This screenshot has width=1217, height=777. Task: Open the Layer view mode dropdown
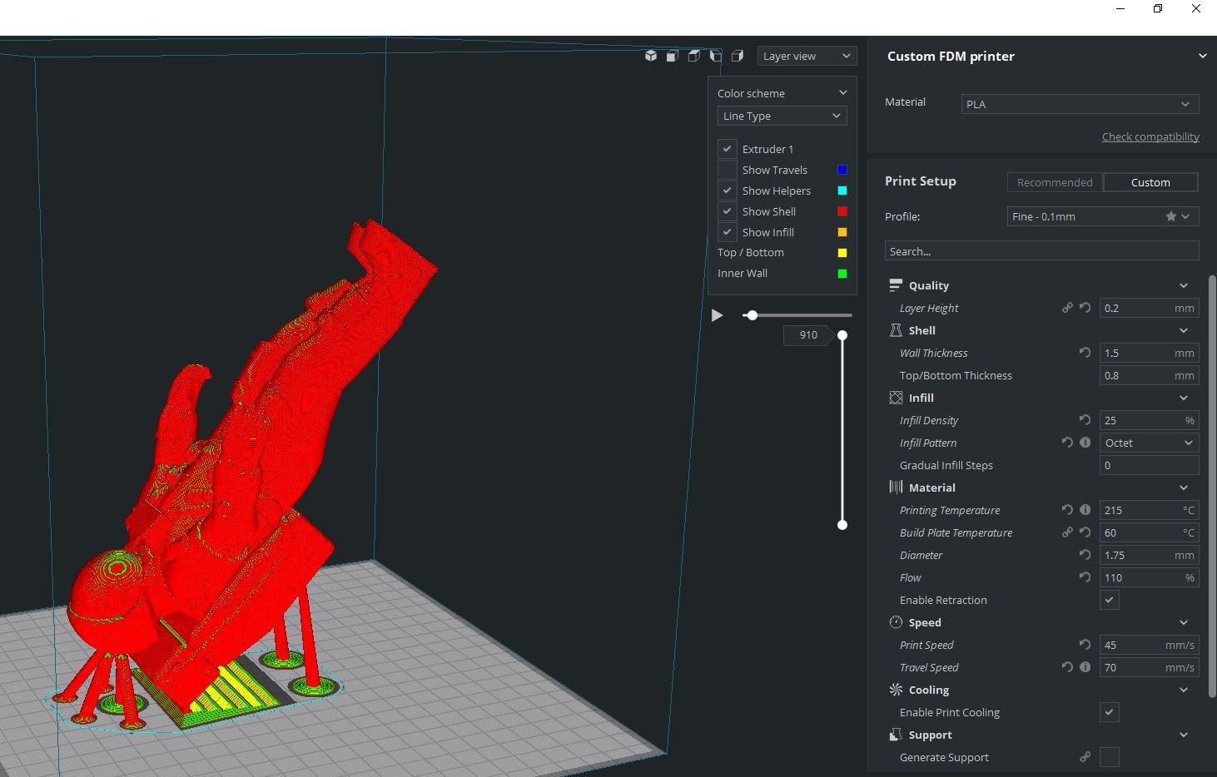tap(806, 56)
